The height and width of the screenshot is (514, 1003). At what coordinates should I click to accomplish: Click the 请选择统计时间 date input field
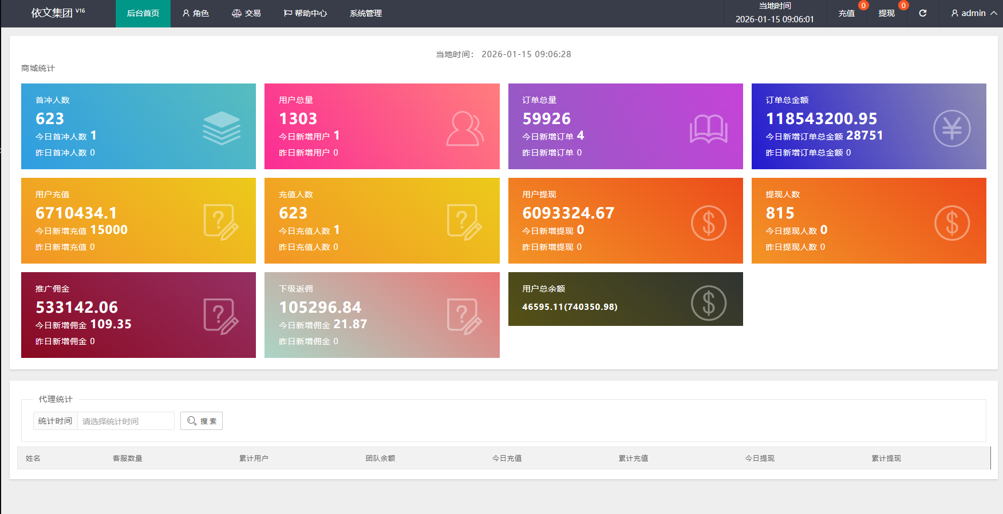(125, 421)
